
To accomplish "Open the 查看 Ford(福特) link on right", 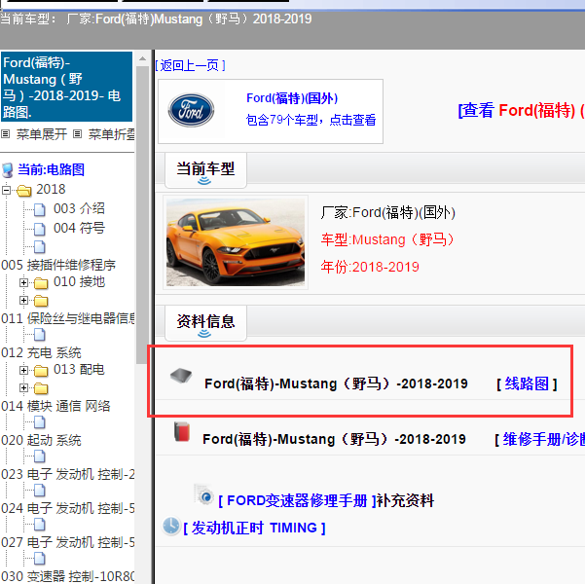I will [521, 110].
